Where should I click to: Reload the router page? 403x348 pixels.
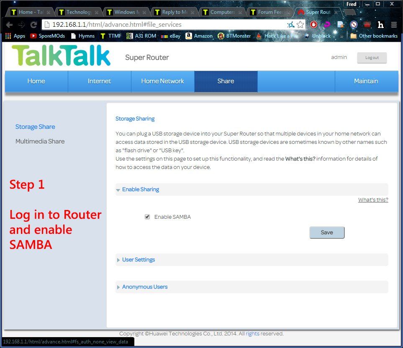click(x=33, y=25)
